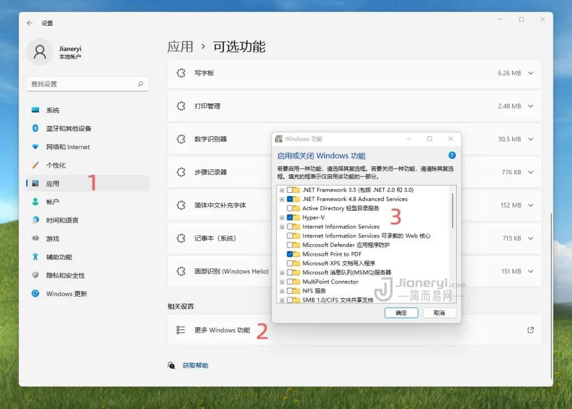The width and height of the screenshot is (572, 409).
Task: Click the Jianeryi user avatar icon
Action: tap(40, 52)
